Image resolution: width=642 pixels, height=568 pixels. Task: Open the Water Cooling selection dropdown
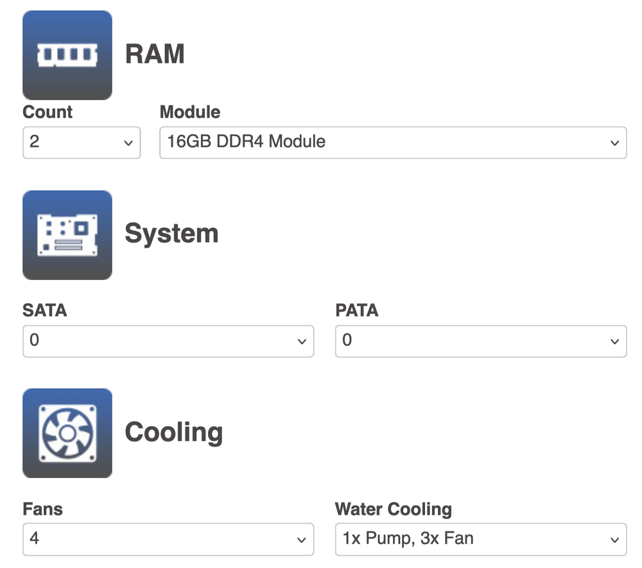tap(480, 538)
